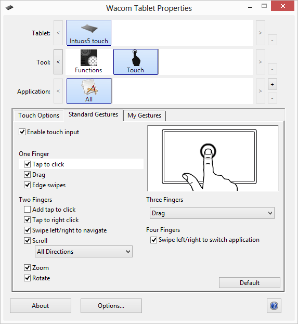
Task: Select the Standard Gestures tab
Action: point(94,114)
